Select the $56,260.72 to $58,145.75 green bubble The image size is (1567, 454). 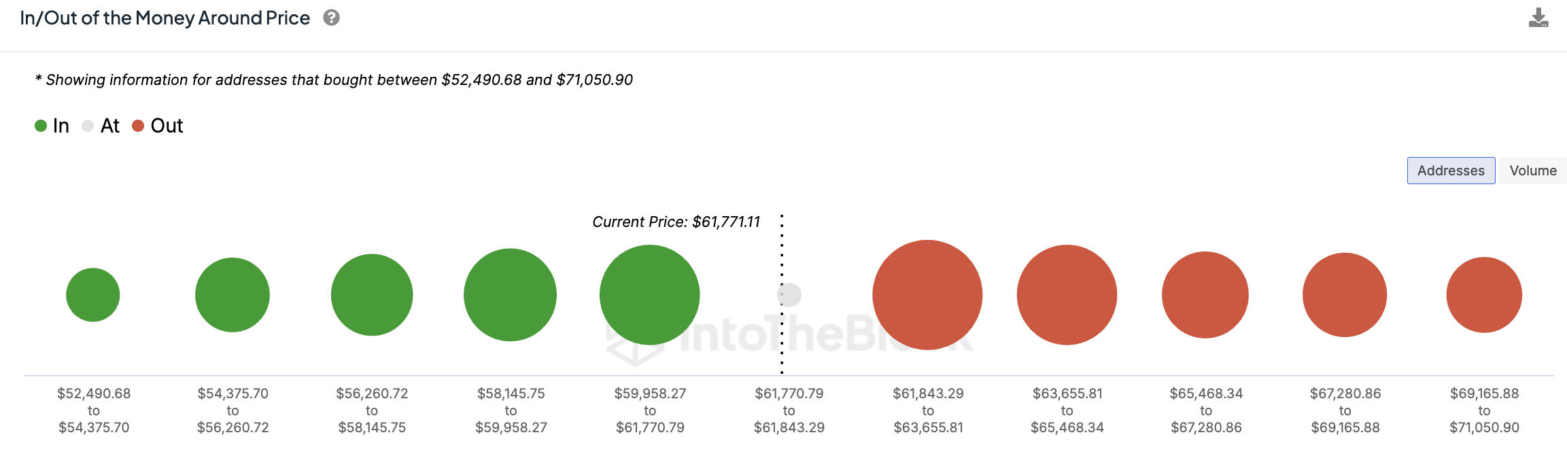pyautogui.click(x=372, y=295)
